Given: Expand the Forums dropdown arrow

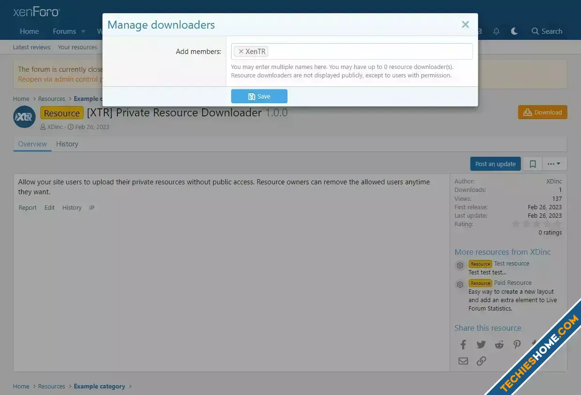Looking at the screenshot, I should click(83, 31).
